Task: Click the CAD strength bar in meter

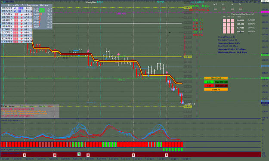Action: 40,14
